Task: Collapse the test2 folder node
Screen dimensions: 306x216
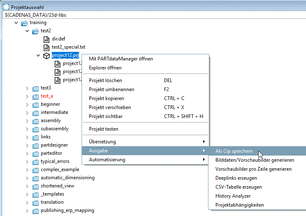Action: 27,31
